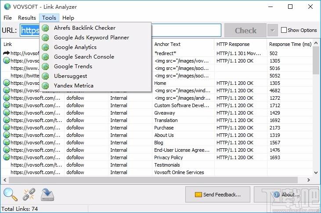Open the File menu
The height and width of the screenshot is (213, 321).
coord(7,18)
